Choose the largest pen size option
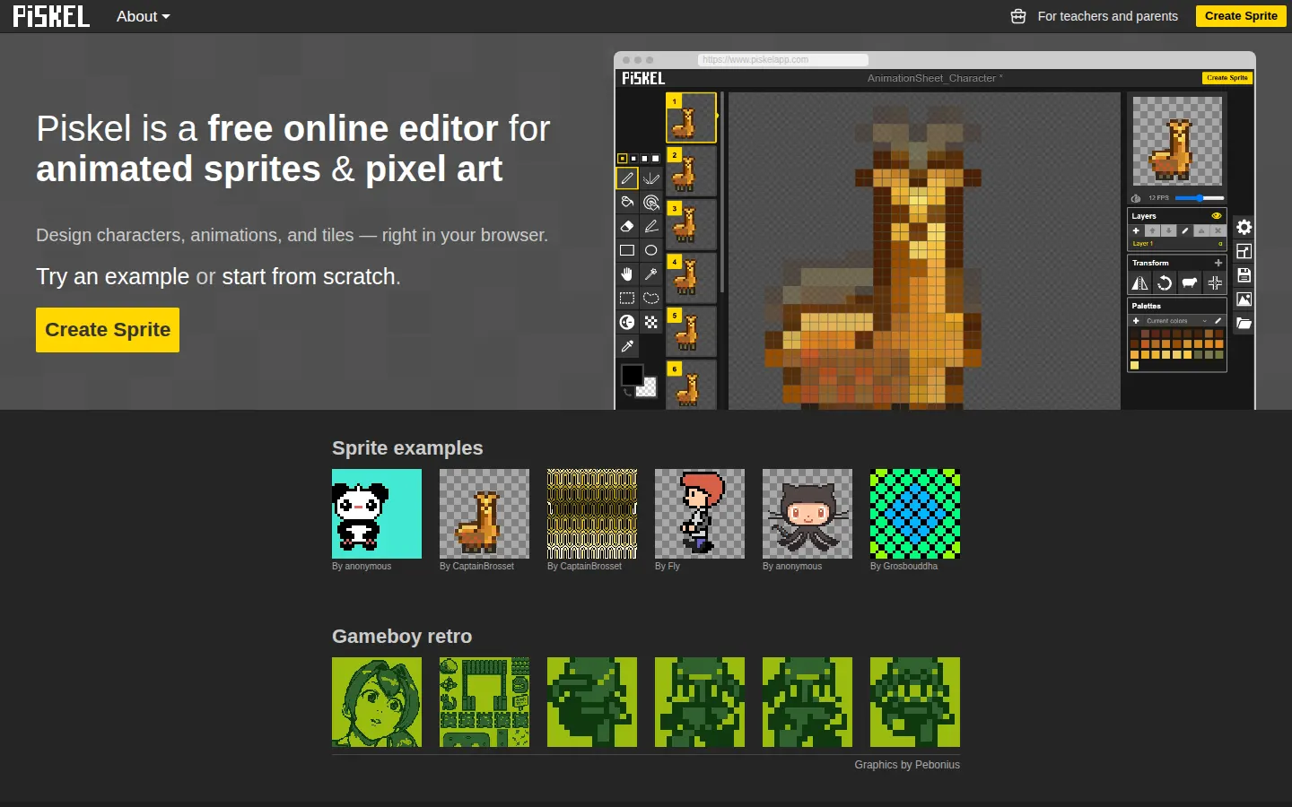1292x807 pixels. 656,159
